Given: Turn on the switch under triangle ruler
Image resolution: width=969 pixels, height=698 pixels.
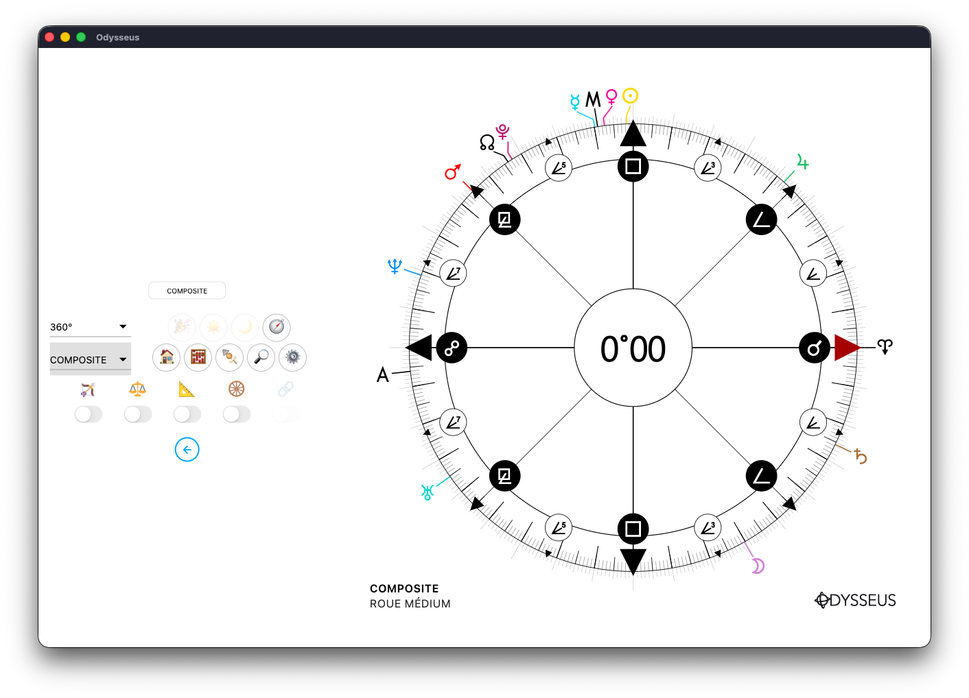Looking at the screenshot, I should [187, 414].
